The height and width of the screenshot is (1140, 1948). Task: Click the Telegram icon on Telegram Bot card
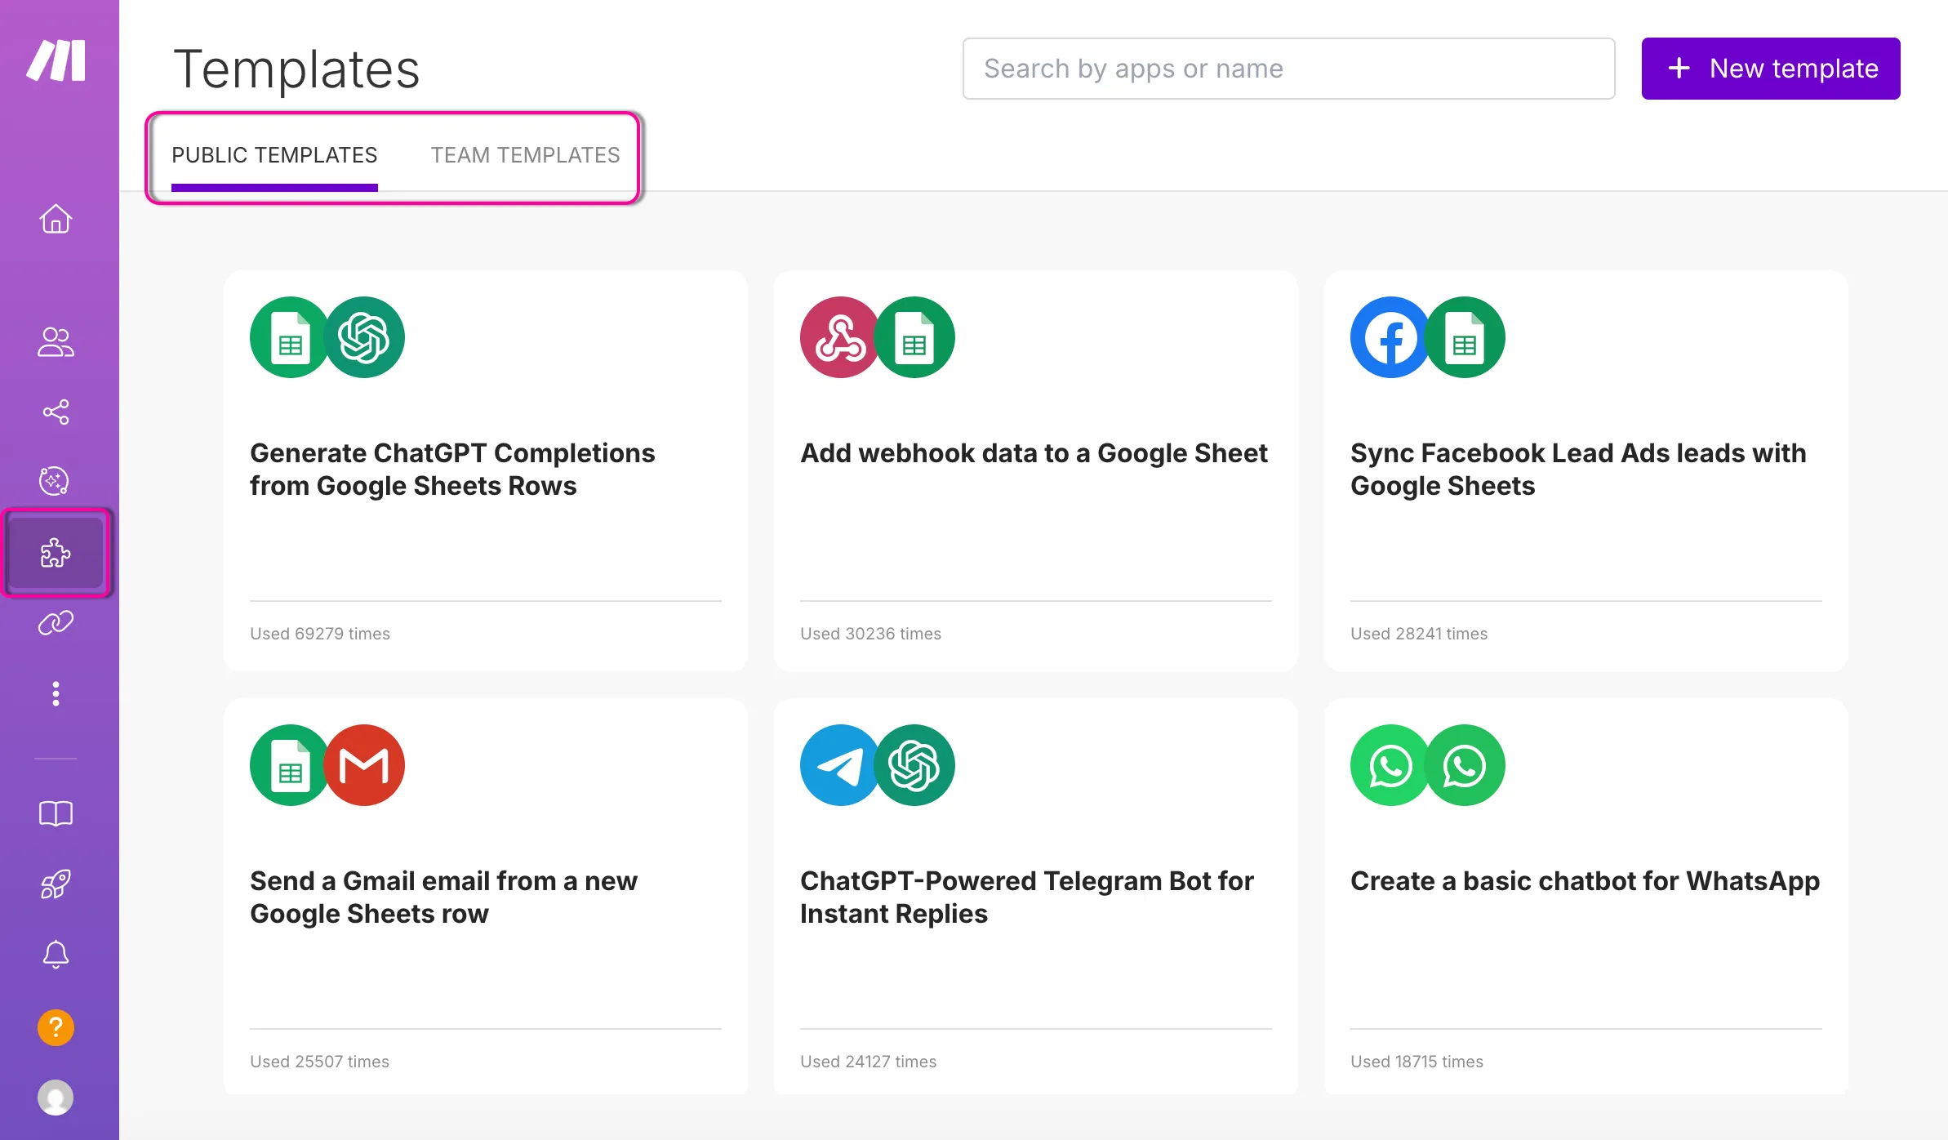click(840, 765)
